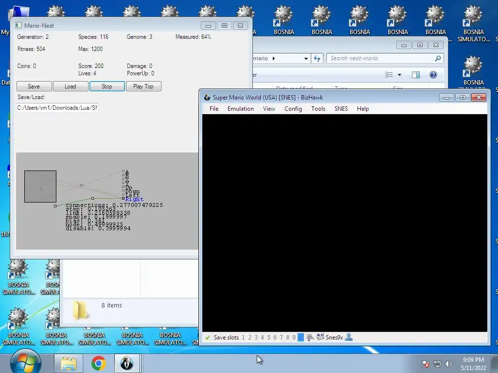The width and height of the screenshot is (498, 373).
Task: Click the Score: 200 label
Action: pyautogui.click(x=91, y=66)
